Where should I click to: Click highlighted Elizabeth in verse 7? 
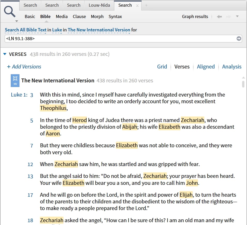[x=127, y=145]
